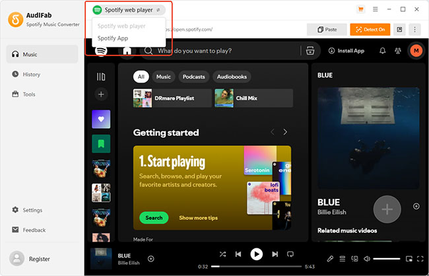Mute the volume speaker icon
The width and height of the screenshot is (429, 276).
pyautogui.click(x=367, y=259)
